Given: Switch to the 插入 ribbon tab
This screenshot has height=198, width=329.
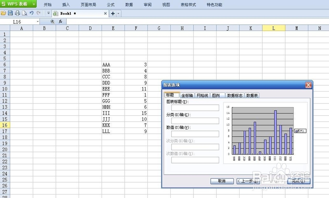Looking at the screenshot, I should pos(65,4).
